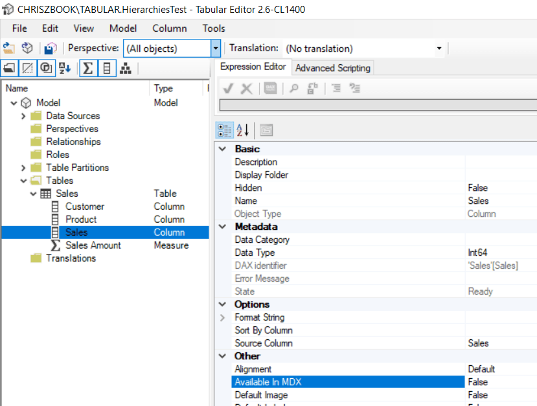Save changes to model icon
The image size is (537, 406).
[51, 49]
